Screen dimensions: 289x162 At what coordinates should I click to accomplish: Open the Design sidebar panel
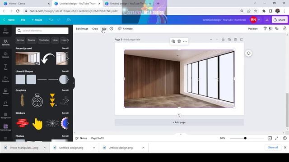click(x=5, y=31)
